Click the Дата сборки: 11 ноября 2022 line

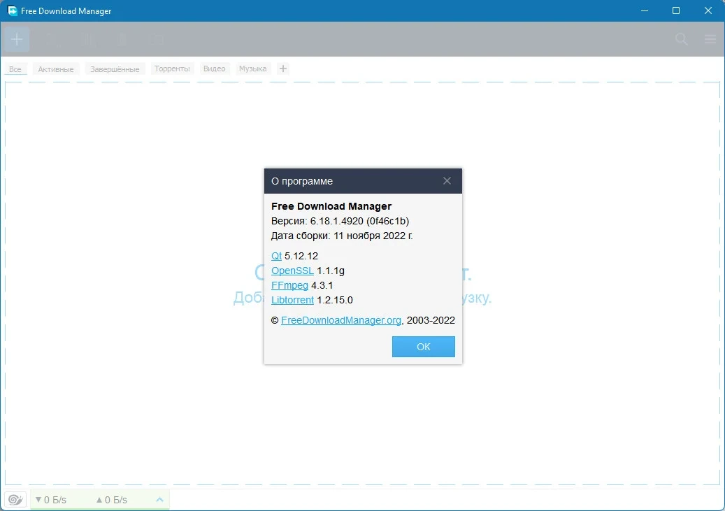(x=342, y=236)
